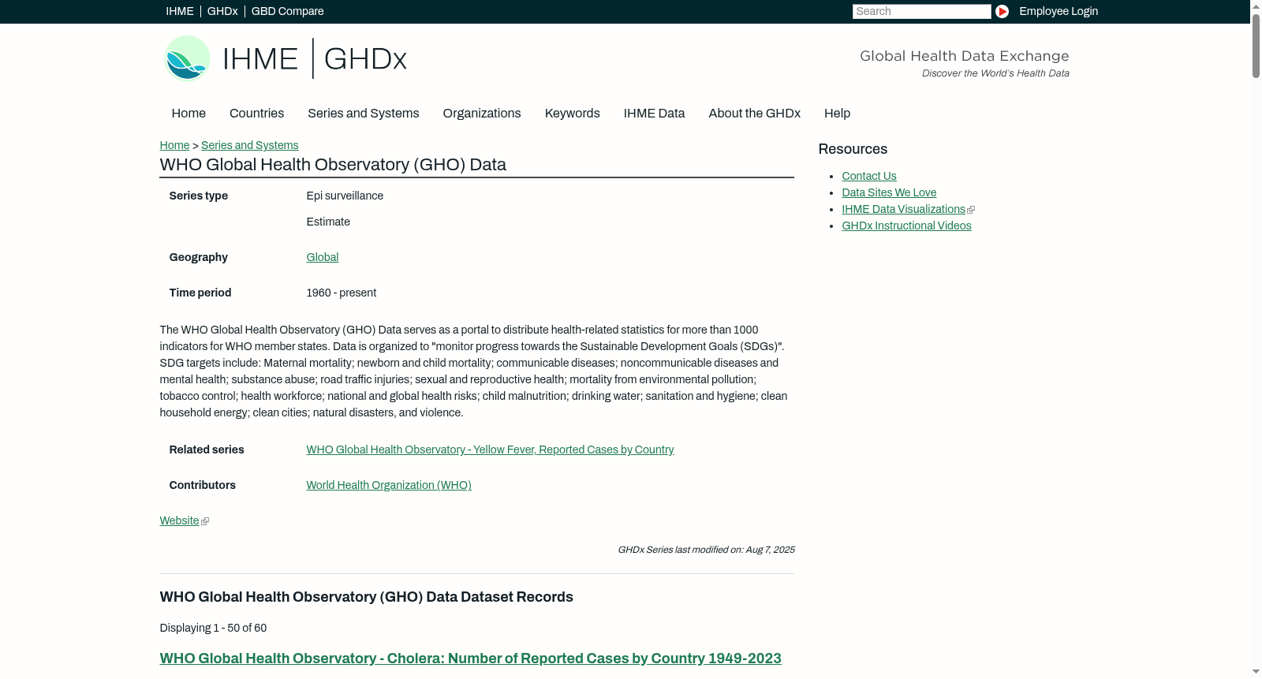Screen dimensions: 1262x679
Task: Click the page title WHO Global Health Observatory (GHO) Data
Action: point(333,164)
